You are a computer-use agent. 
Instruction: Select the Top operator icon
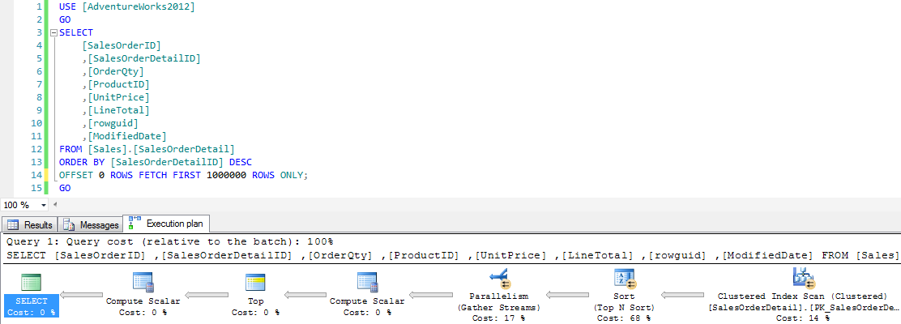pos(255,282)
